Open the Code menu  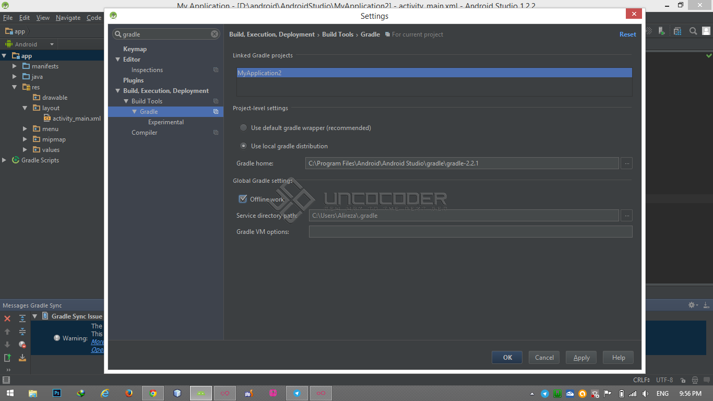click(94, 18)
